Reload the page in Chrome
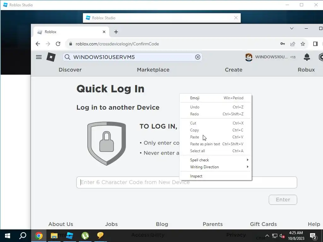Viewport: 323px width, 242px height. (58, 44)
